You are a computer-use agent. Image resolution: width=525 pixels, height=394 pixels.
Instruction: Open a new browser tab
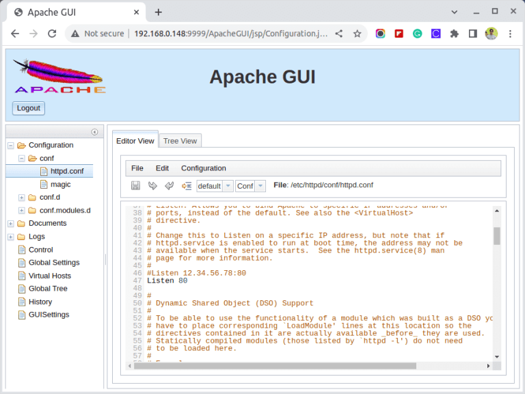(x=159, y=12)
